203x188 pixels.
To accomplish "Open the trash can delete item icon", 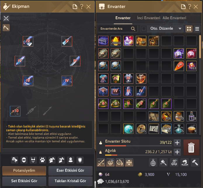I will [x=191, y=148].
